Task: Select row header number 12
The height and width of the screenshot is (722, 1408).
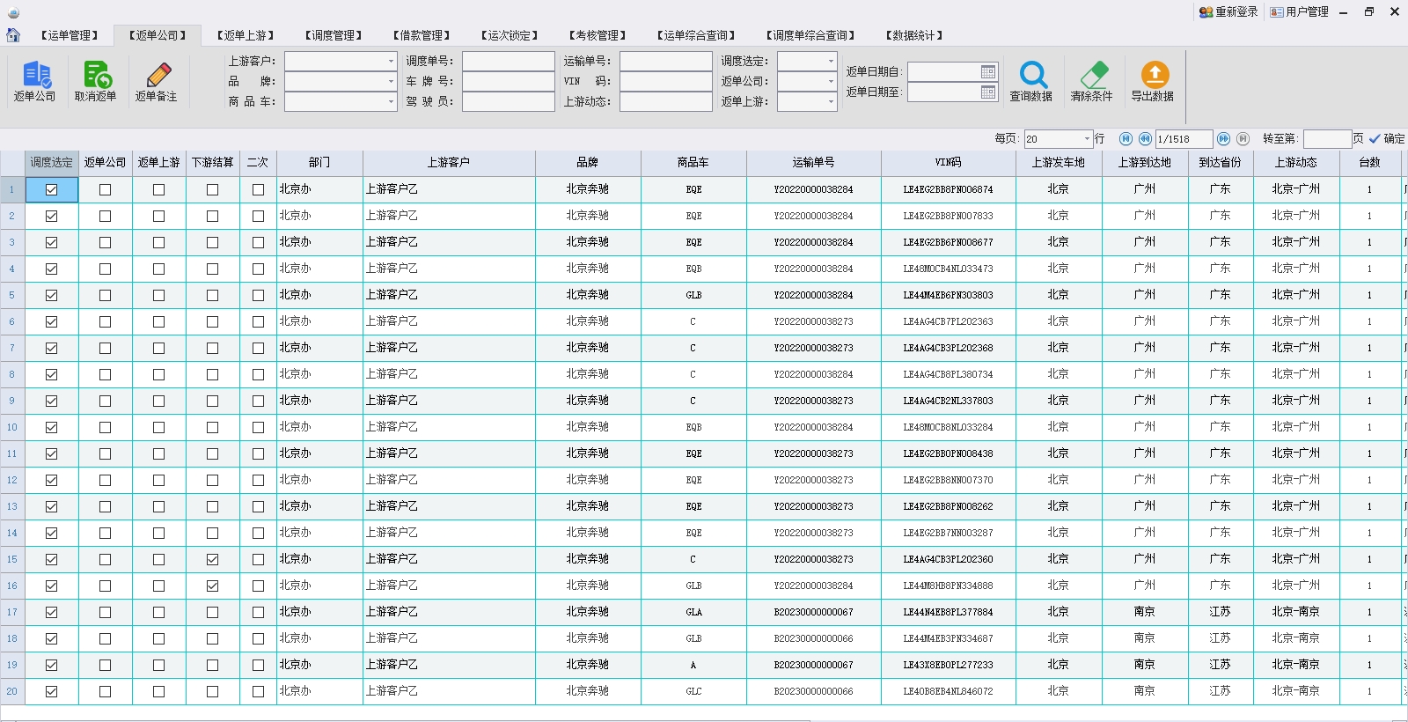Action: 12,480
